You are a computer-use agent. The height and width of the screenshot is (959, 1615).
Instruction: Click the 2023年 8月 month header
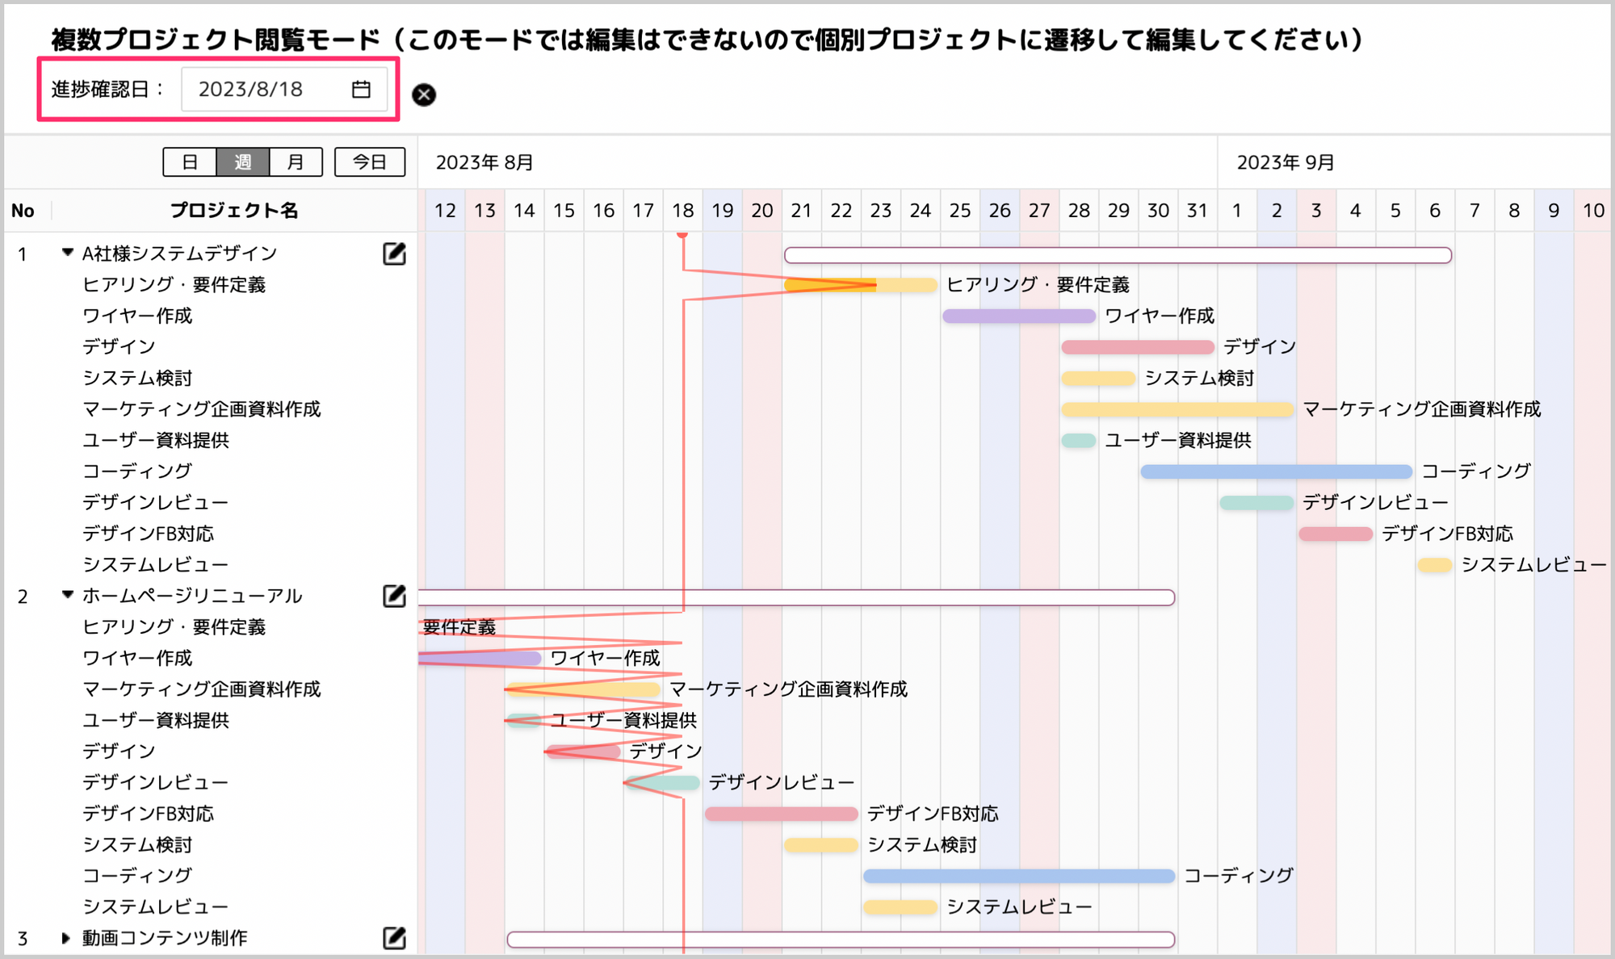[x=484, y=162]
